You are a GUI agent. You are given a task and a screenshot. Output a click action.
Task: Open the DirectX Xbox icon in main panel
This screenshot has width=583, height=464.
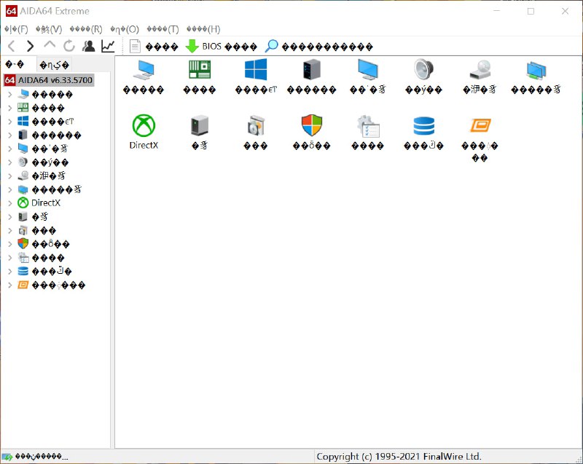144,125
